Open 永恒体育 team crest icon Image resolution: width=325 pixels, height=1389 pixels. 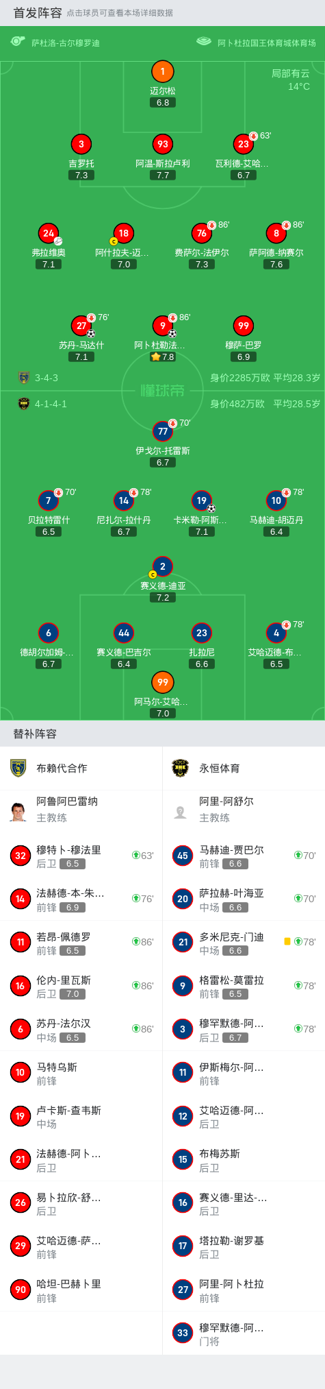pos(180,768)
